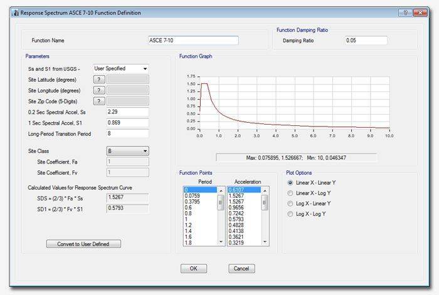Select Linear X - Log Y plot option
Screen dimensions: 439x295
click(x=290, y=193)
